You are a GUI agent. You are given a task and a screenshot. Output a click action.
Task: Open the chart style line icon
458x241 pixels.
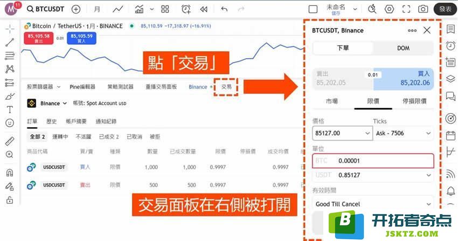pos(118,9)
